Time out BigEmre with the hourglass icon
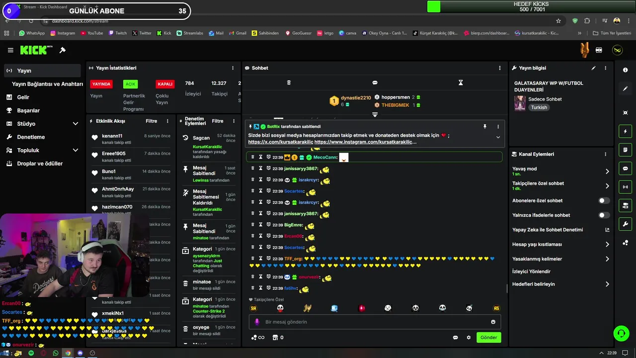 (x=260, y=225)
